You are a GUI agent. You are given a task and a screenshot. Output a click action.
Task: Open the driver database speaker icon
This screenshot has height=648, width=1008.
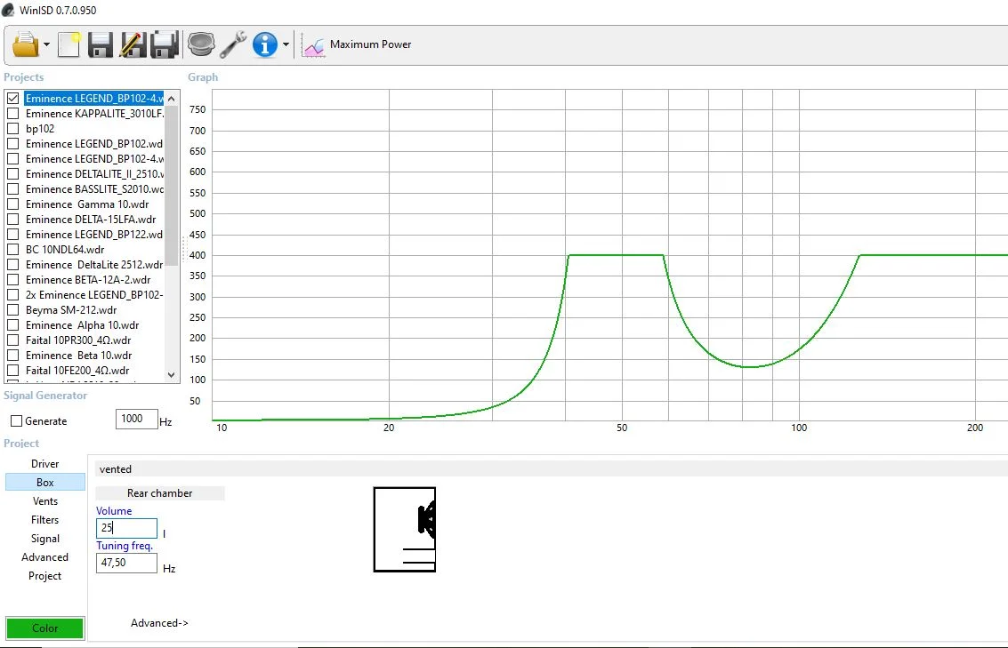[201, 44]
